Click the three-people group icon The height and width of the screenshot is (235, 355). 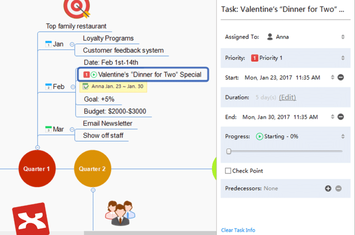pyautogui.click(x=120, y=212)
